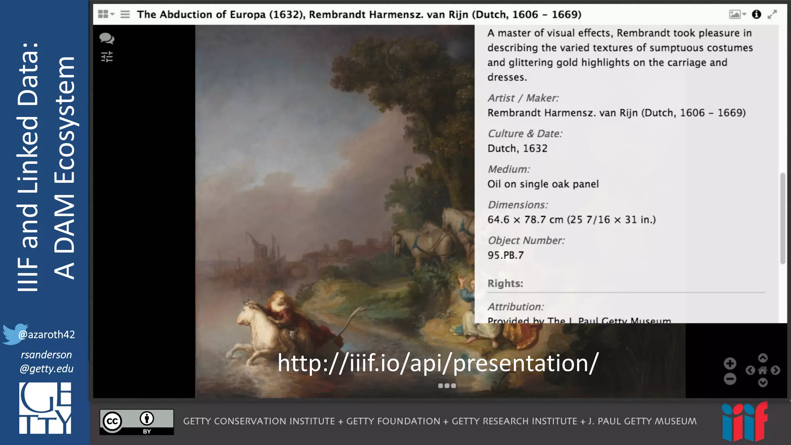
Task: Click the artist name under Artist / Maker
Action: coord(616,113)
